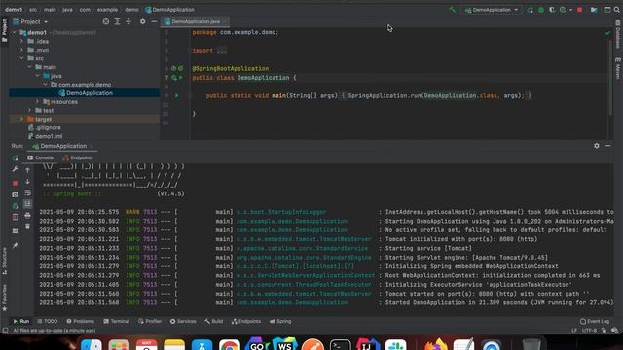Screen dimensions: 623x350
Task: Open the Event Log
Action: [x=595, y=321]
